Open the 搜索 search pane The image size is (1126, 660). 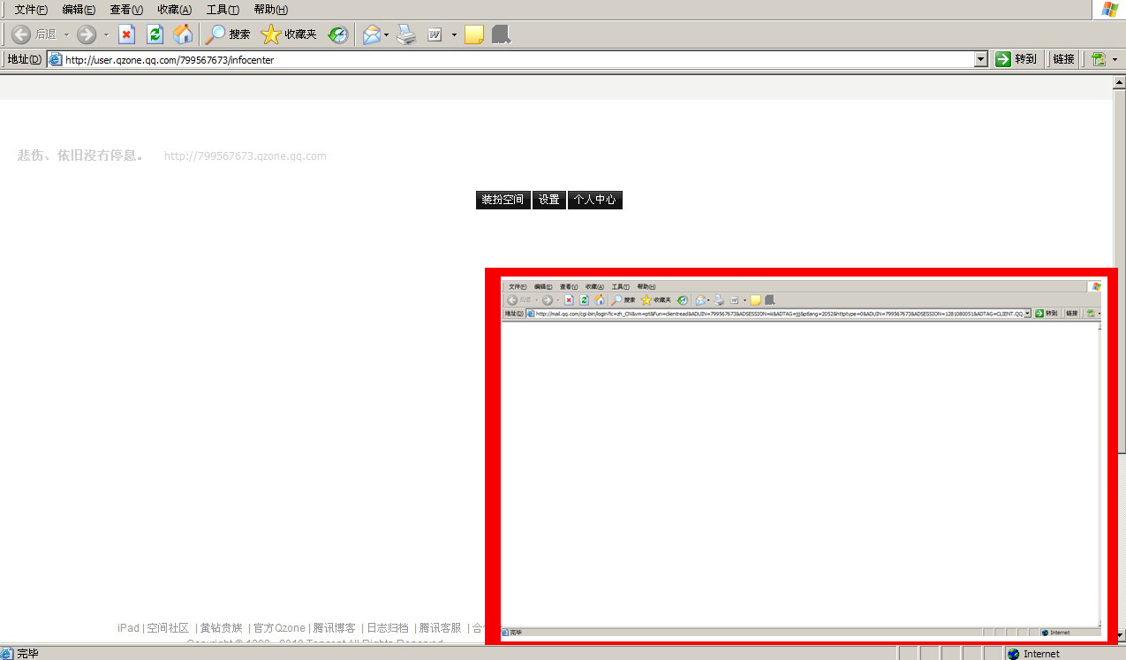(x=228, y=34)
